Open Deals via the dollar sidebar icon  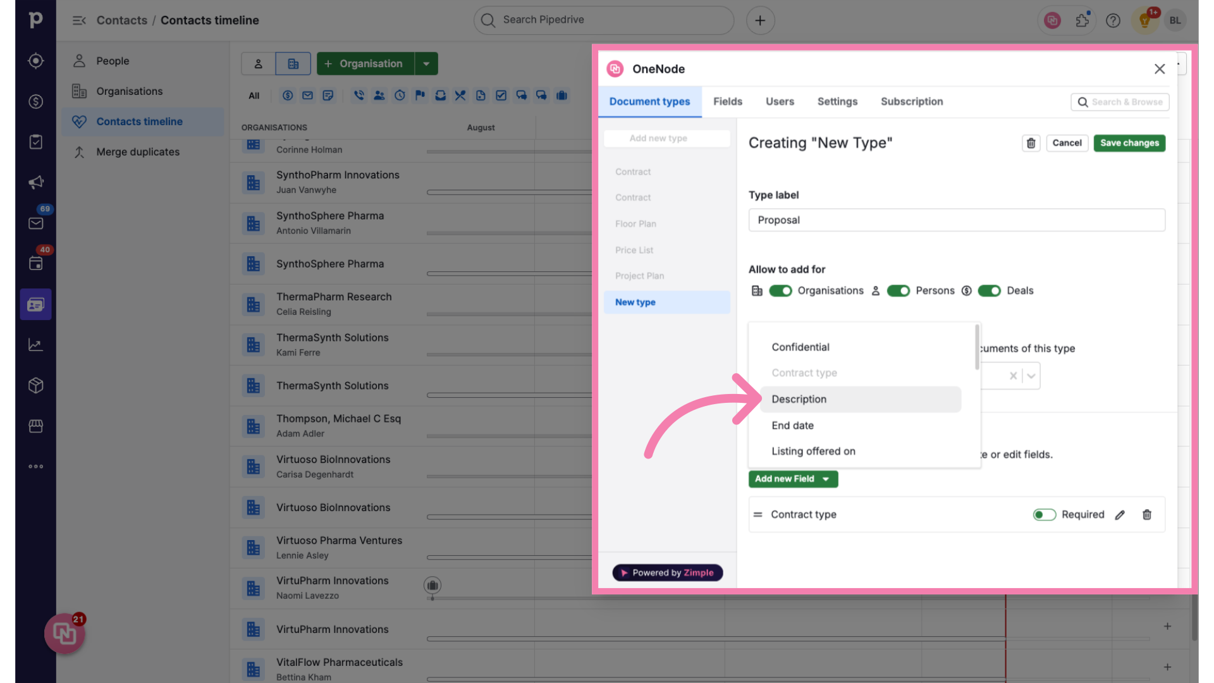[35, 101]
